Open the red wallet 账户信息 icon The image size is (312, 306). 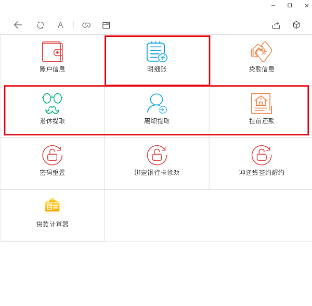click(52, 52)
